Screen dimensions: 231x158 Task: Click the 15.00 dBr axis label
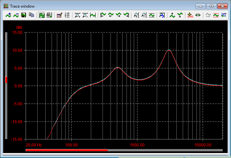pos(17,33)
